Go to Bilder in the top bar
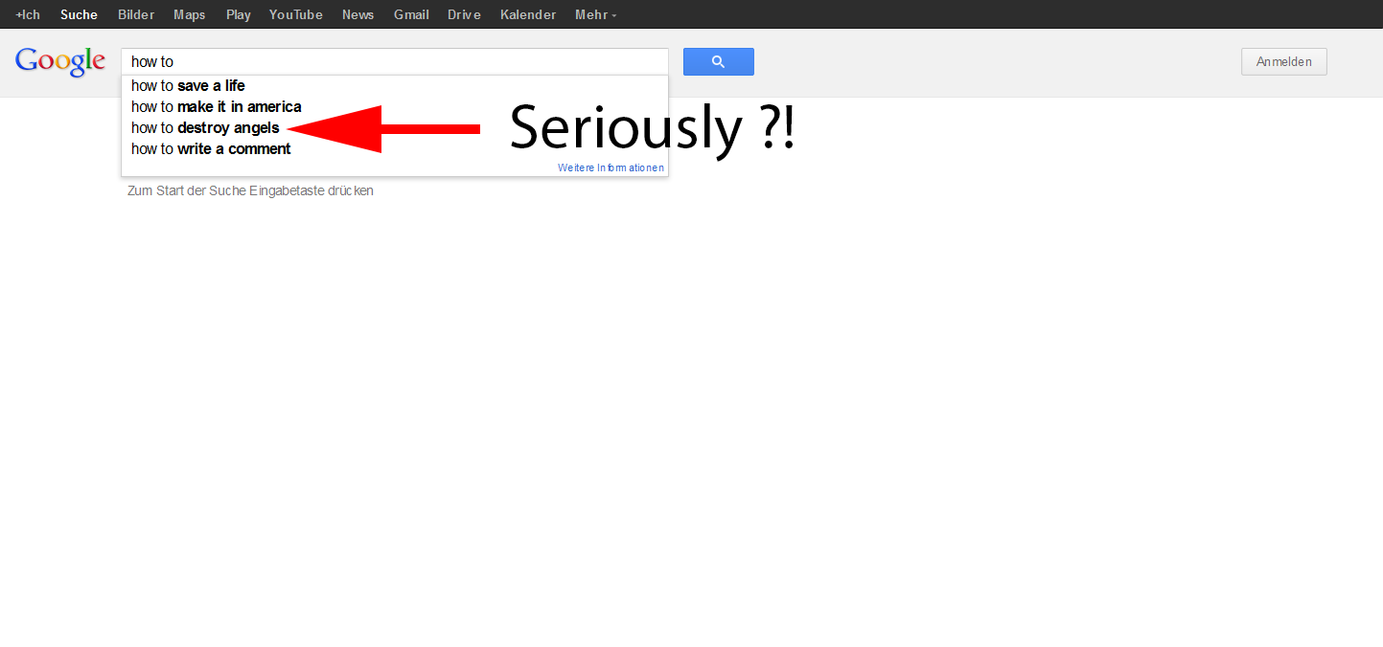1383x647 pixels. point(136,14)
